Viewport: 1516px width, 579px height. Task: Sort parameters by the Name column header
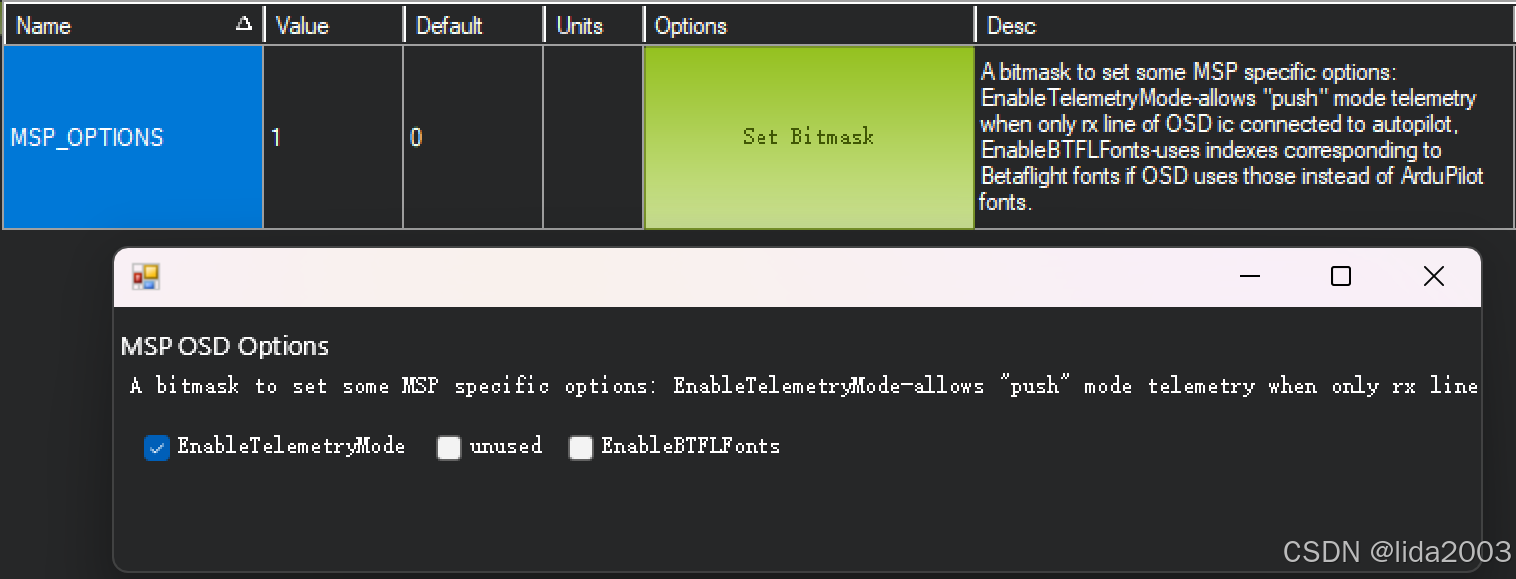[x=133, y=25]
